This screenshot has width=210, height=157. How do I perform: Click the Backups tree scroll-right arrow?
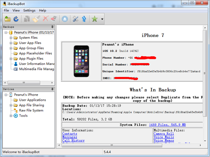(52, 83)
